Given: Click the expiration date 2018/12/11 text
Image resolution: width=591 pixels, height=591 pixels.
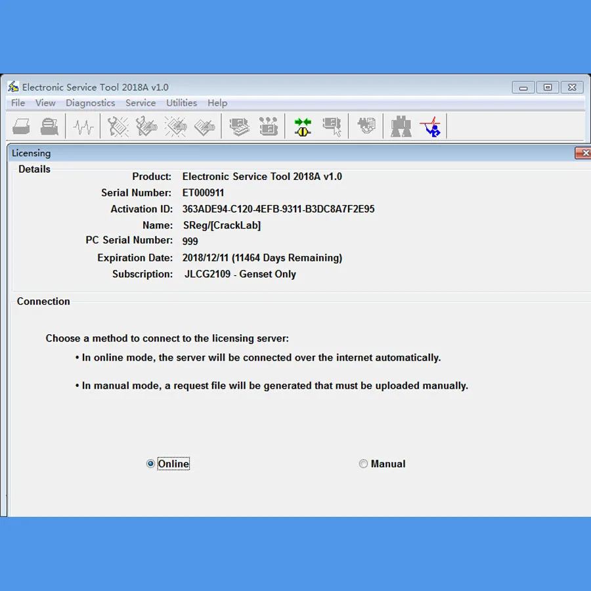Looking at the screenshot, I should [206, 258].
